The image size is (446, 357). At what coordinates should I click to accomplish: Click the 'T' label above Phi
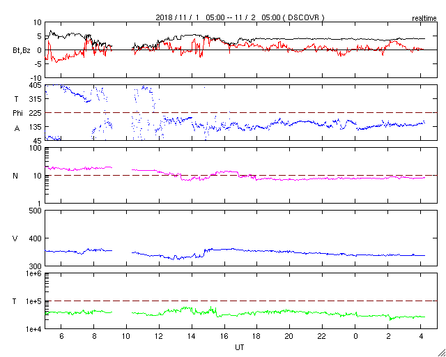tap(16, 99)
